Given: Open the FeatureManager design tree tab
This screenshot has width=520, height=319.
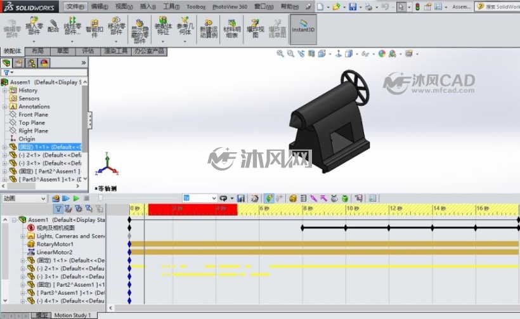Looking at the screenshot, I should pos(6,63).
